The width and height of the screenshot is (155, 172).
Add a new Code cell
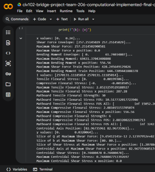tap(39, 19)
